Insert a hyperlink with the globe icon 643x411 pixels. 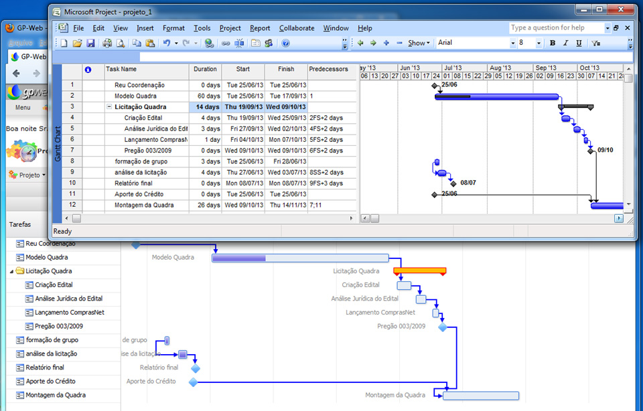[x=209, y=43]
